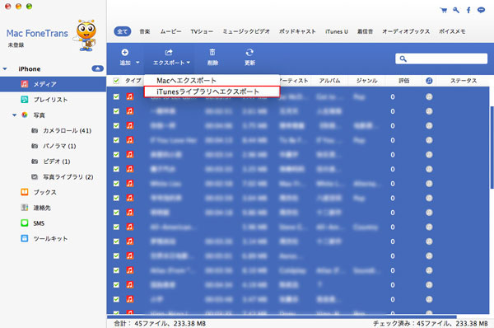
Task: Uncheck the fifth song row checkbox
Action: coord(116,155)
